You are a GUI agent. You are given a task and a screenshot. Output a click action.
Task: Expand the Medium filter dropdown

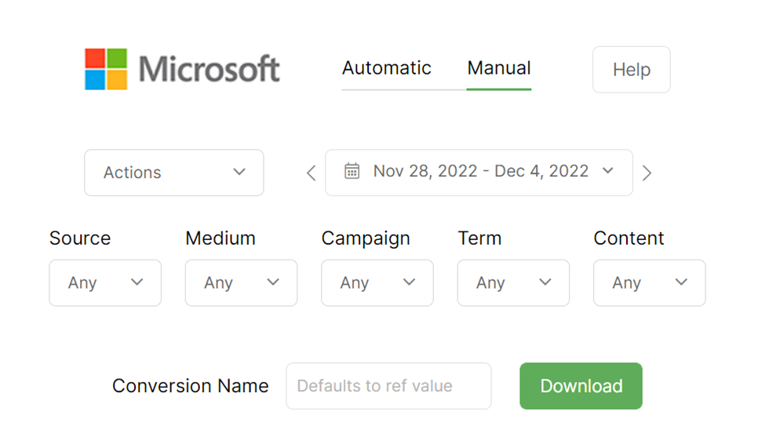pos(241,283)
